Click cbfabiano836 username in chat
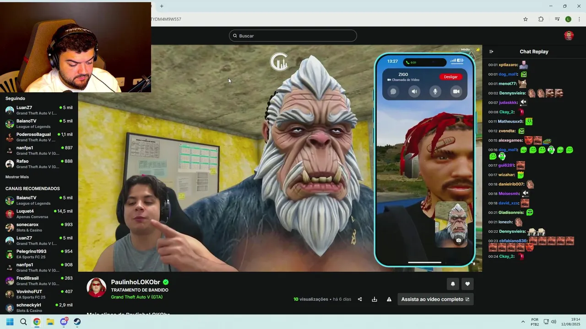Screen dimensions: 586x329 513,241
